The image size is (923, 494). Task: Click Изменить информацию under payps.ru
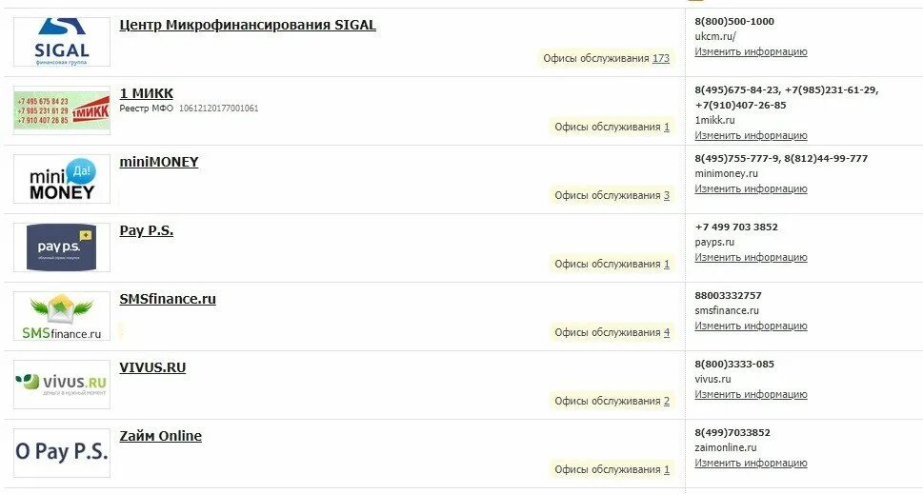click(x=751, y=258)
